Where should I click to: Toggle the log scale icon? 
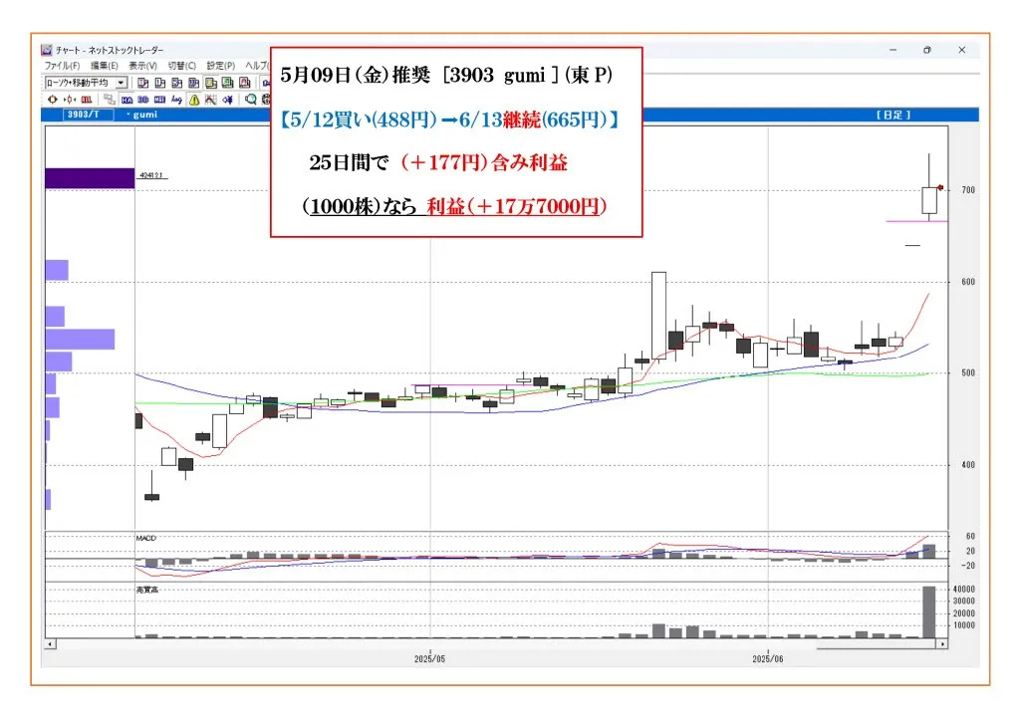(176, 100)
